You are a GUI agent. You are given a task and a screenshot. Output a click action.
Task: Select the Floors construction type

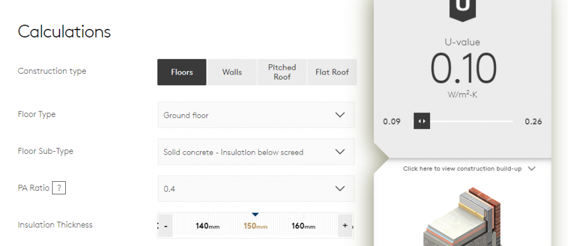click(182, 72)
